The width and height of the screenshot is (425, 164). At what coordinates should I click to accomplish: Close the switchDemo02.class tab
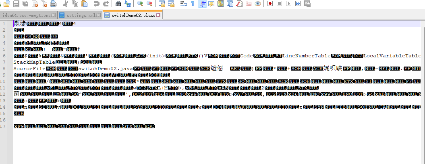158,15
